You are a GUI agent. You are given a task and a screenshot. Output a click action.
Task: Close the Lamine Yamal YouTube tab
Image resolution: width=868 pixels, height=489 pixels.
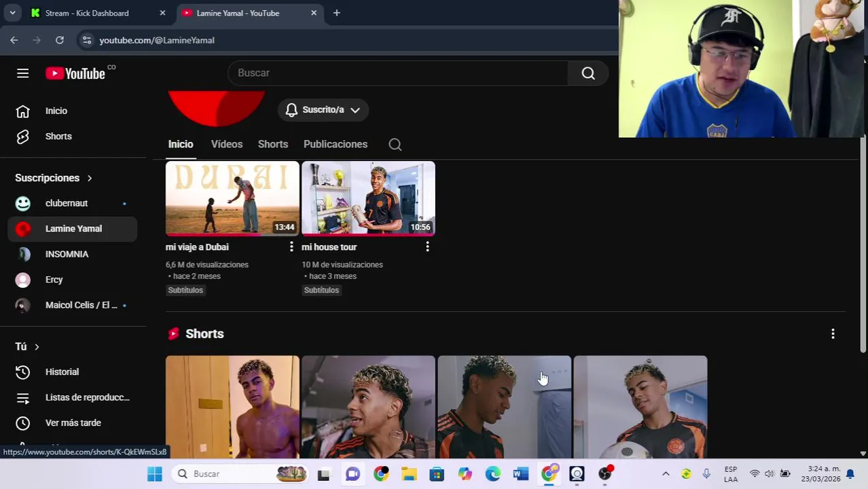tap(314, 13)
